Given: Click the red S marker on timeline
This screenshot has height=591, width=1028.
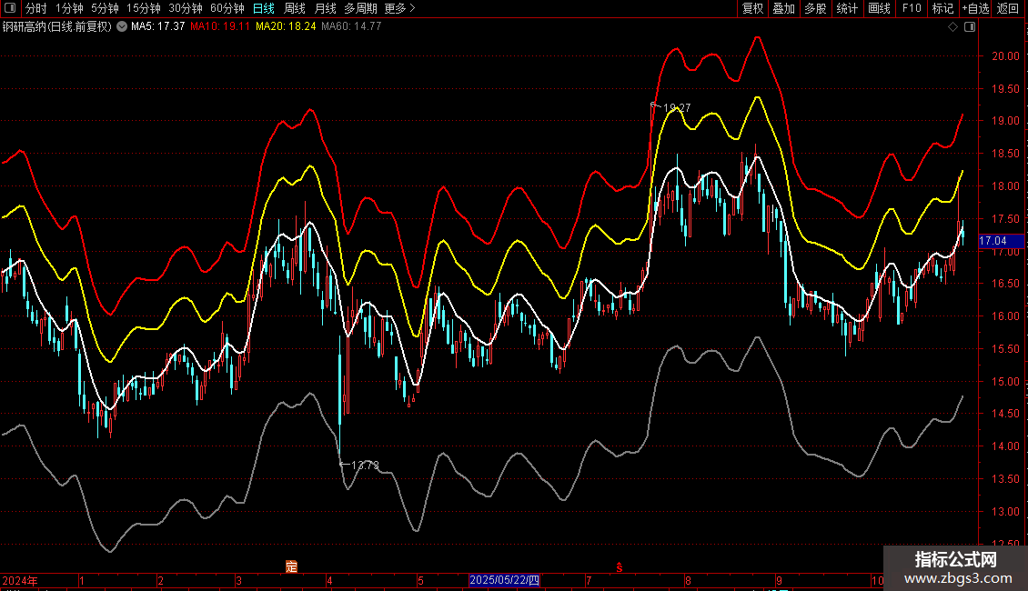Looking at the screenshot, I should (619, 567).
